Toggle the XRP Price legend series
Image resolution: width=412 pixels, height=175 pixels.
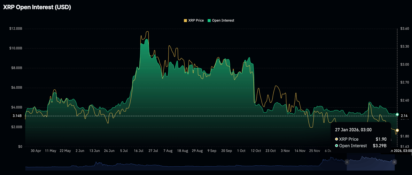coord(196,20)
